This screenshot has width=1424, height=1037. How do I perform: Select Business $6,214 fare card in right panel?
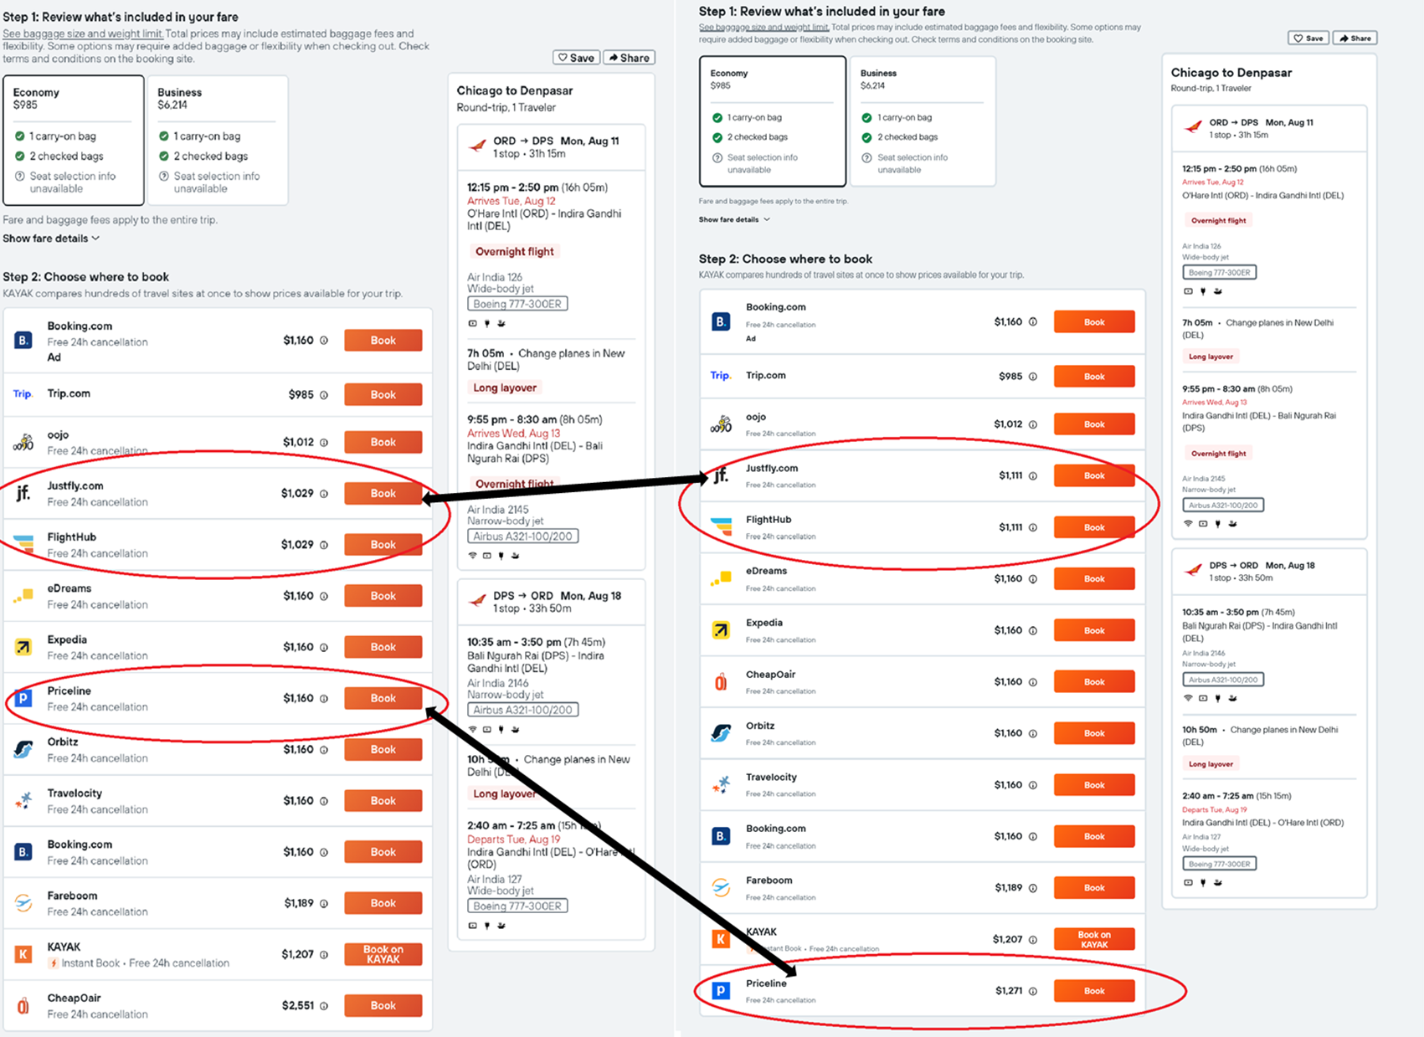[x=923, y=121]
